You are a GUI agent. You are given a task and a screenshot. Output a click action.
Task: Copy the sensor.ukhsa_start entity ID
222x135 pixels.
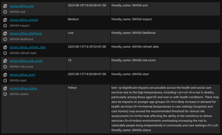[x=5, y=75]
